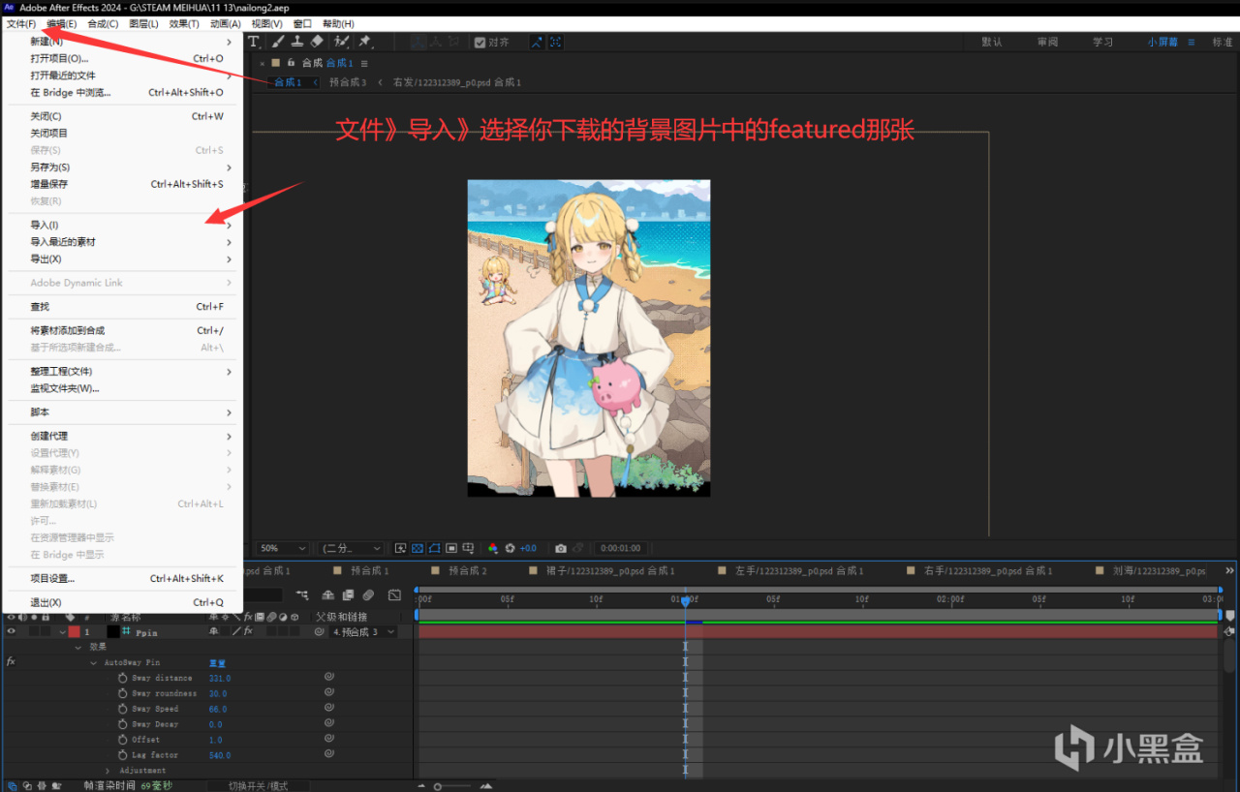
Task: Click stopwatch for Sway roundness
Action: click(x=123, y=693)
